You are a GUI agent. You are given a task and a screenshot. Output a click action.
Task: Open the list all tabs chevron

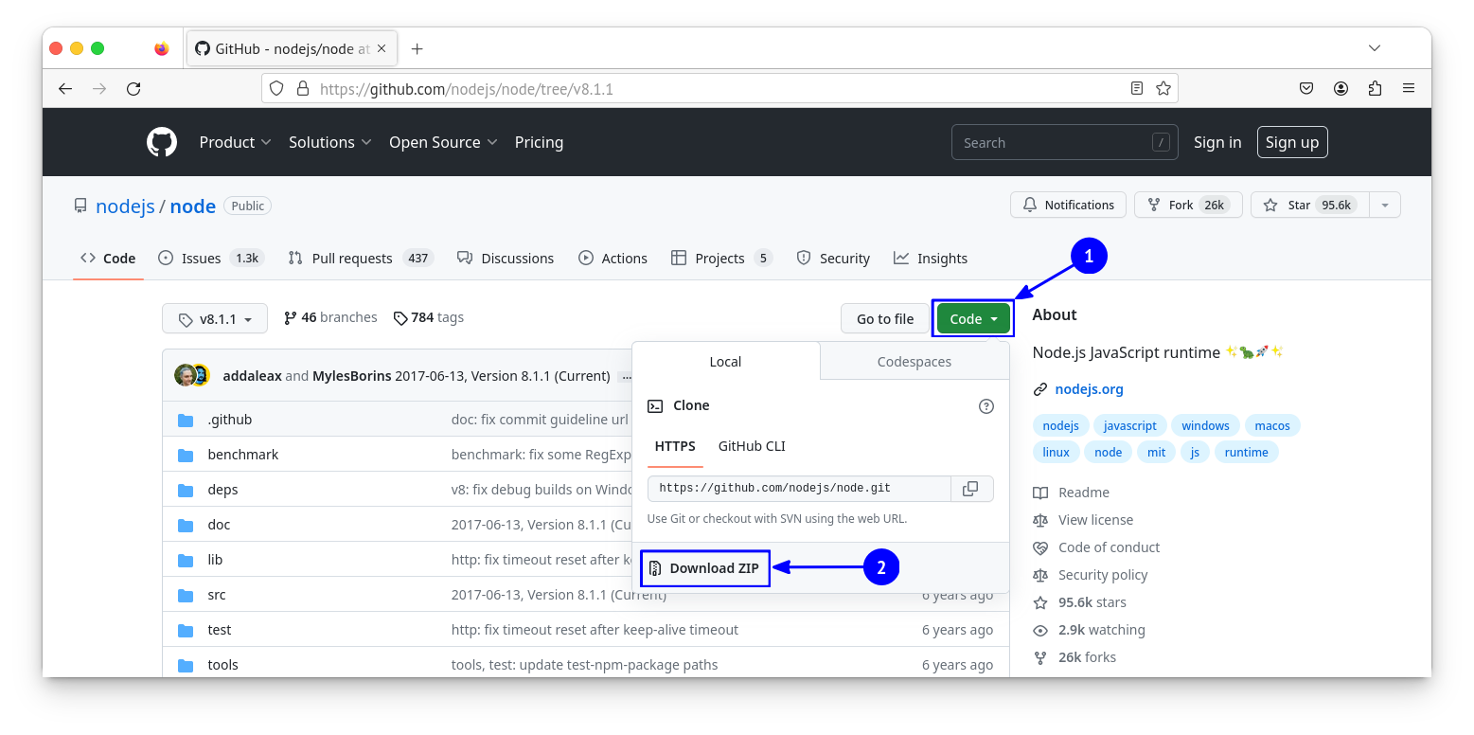coord(1375,48)
